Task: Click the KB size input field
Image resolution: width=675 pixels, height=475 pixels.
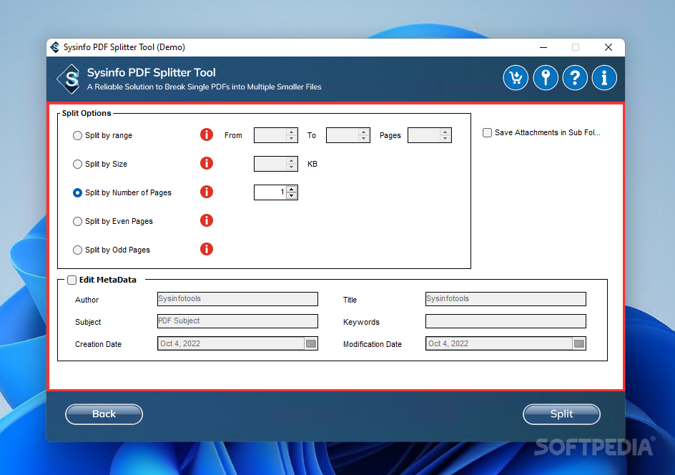Action: tap(271, 164)
